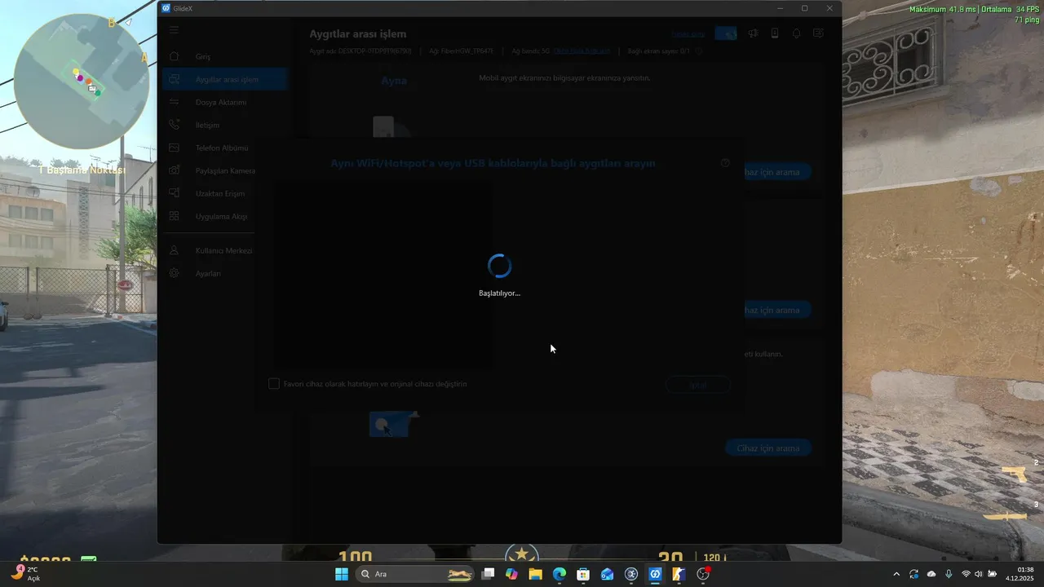1044x587 pixels.
Task: Open Task View on the taskbar
Action: [488, 574]
